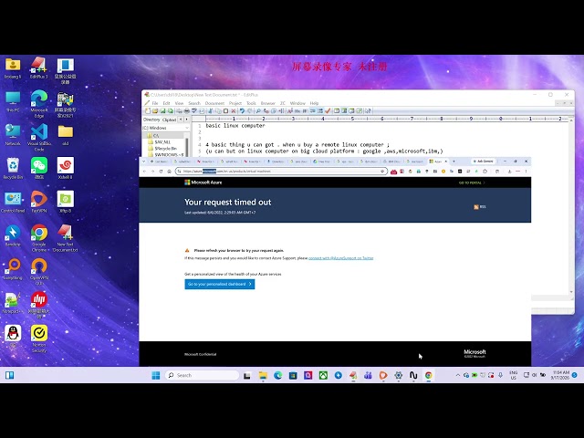Screen dimensions: 584x438
Task: Select the WeChat desktop icon
Action: [39, 168]
